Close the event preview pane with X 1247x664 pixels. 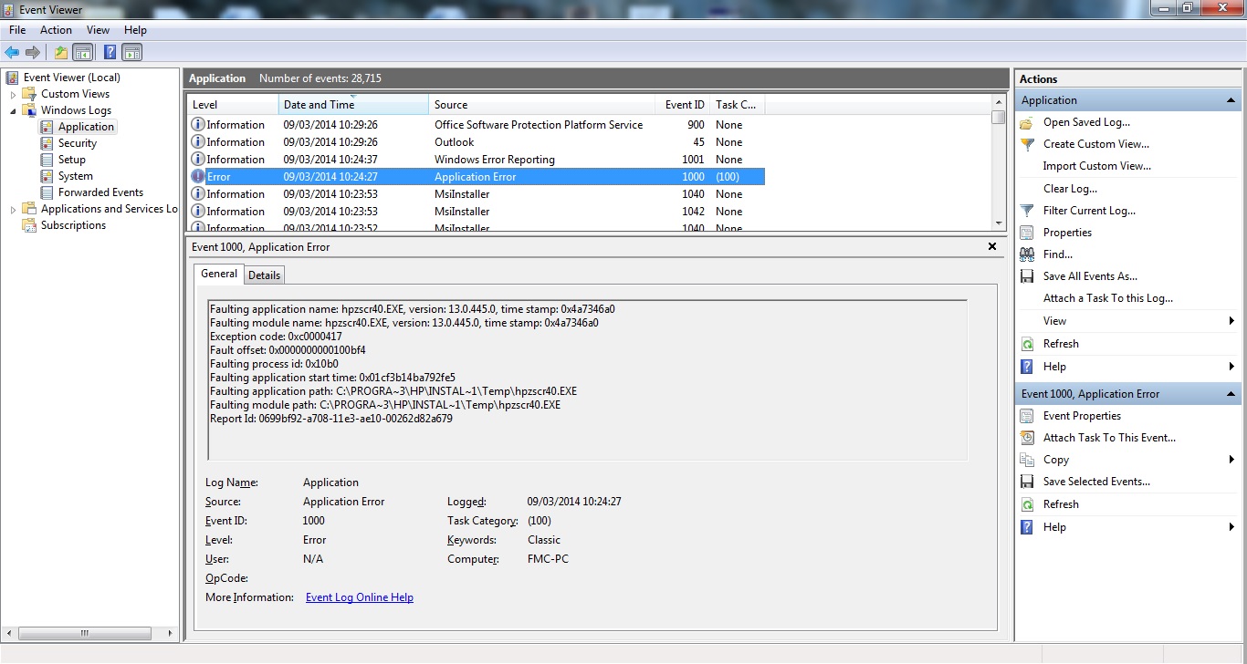click(992, 247)
